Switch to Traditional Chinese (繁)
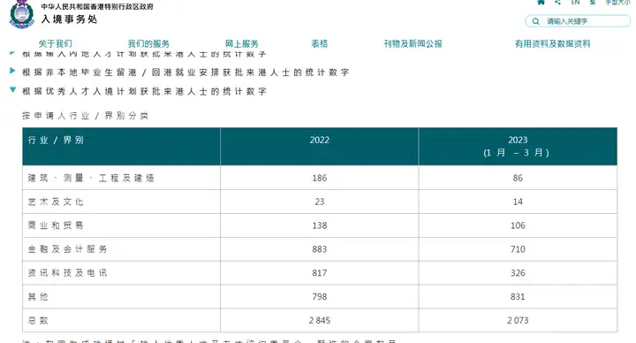Image resolution: width=636 pixels, height=343 pixels. 593,2
